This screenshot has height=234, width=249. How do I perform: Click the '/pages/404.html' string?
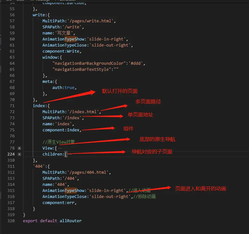pyautogui.click(x=88, y=172)
